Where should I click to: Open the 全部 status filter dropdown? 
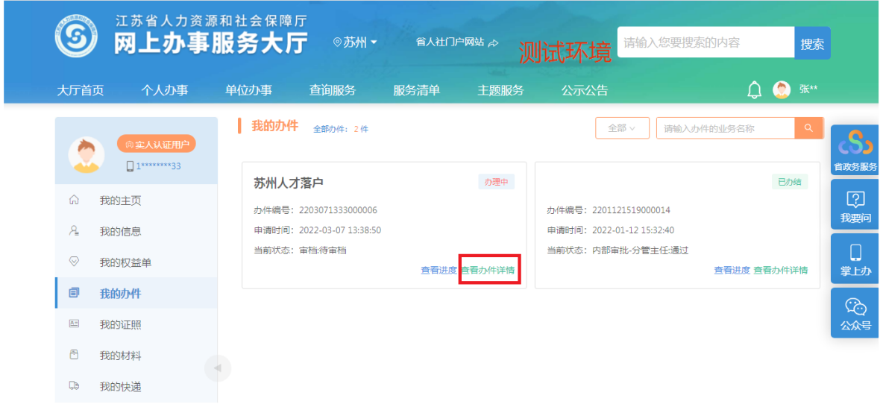[x=622, y=128]
